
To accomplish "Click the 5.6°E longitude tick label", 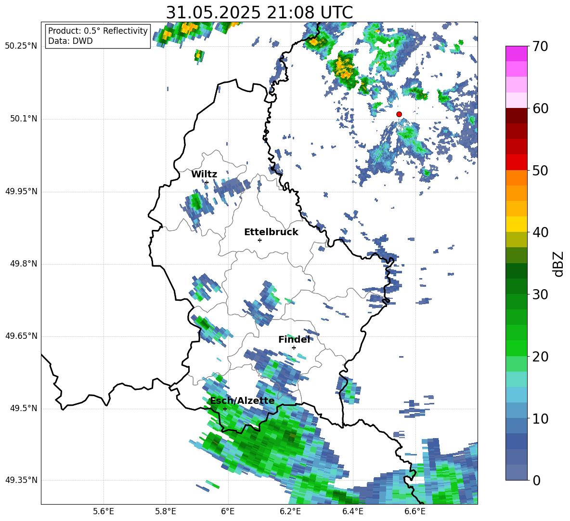I will (x=104, y=511).
